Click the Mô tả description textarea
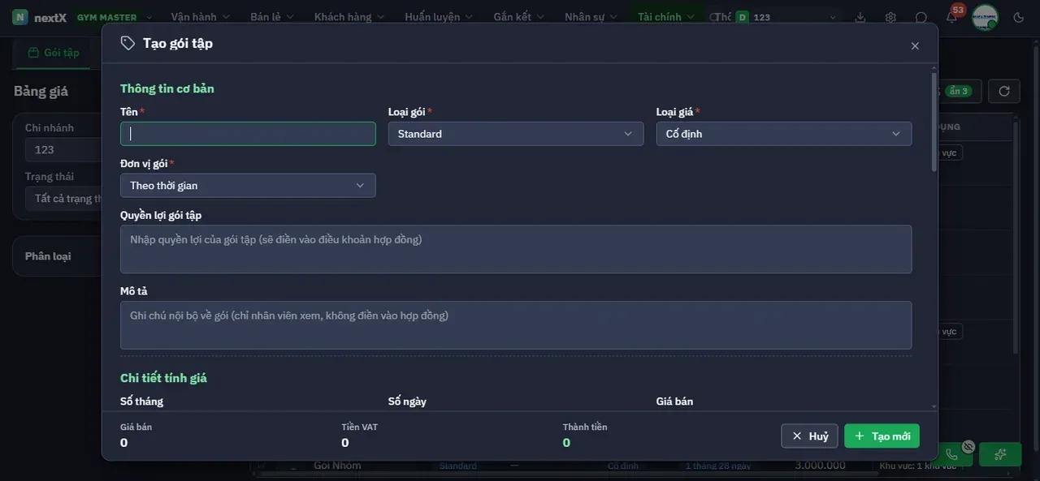The height and width of the screenshot is (481, 1040). [516, 325]
